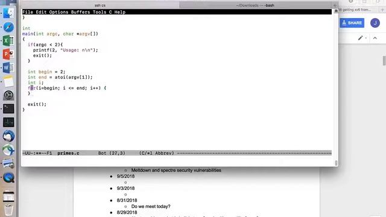Launch Thunderbird mail from the dock

pyautogui.click(x=8, y=136)
